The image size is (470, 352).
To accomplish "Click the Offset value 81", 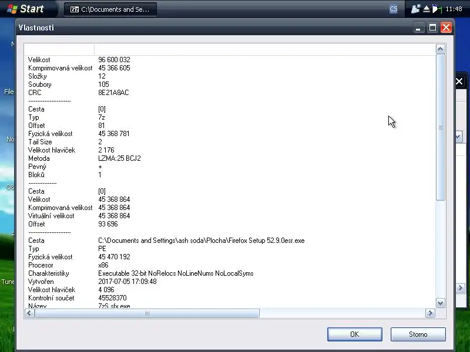I will 102,126.
